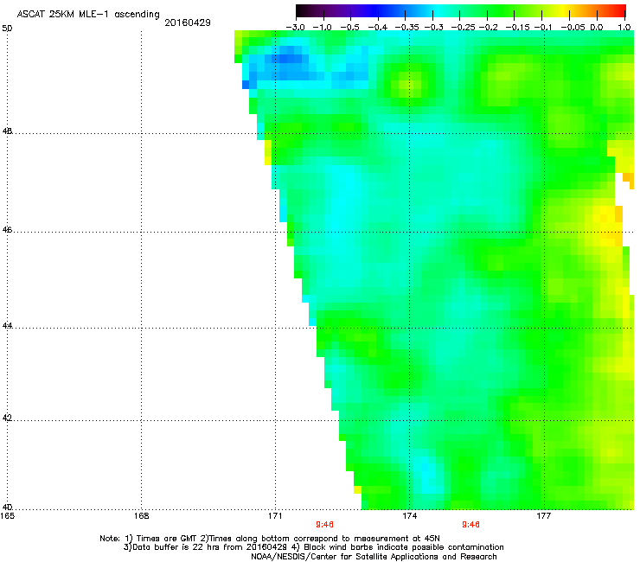Click the longitude label '174'
The height and width of the screenshot is (562, 640).
pos(409,516)
